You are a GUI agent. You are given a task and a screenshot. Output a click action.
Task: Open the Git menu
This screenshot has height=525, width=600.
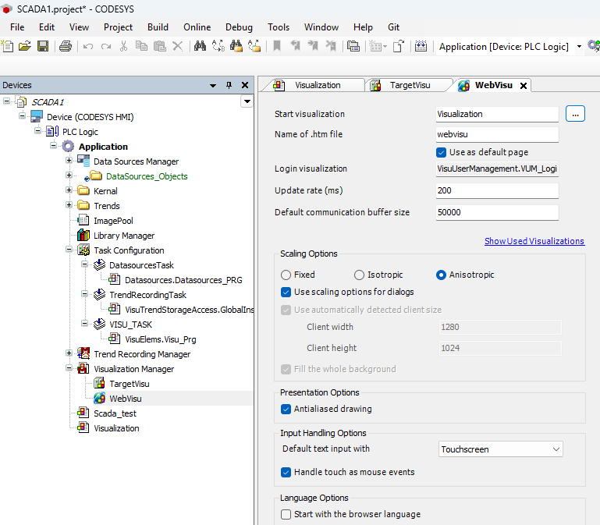pyautogui.click(x=393, y=27)
